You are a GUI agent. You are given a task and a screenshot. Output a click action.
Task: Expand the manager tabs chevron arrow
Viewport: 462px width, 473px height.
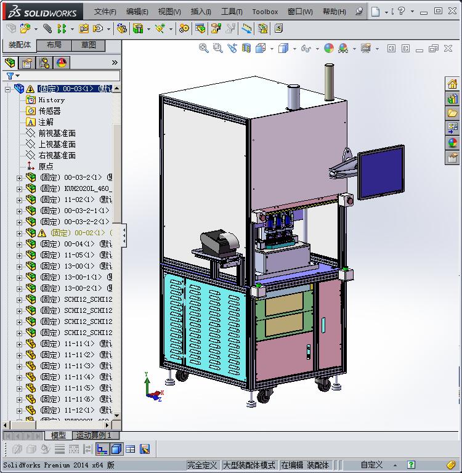click(115, 63)
